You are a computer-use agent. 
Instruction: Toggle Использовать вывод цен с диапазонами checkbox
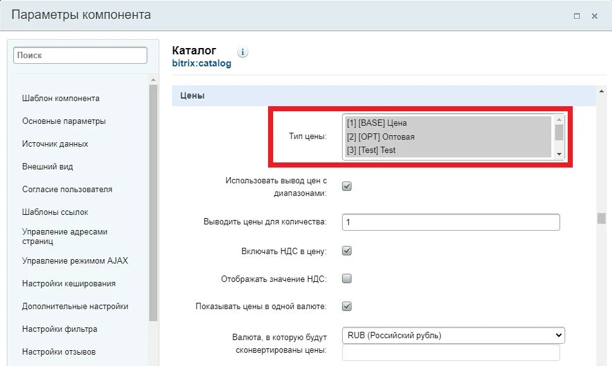click(x=346, y=186)
